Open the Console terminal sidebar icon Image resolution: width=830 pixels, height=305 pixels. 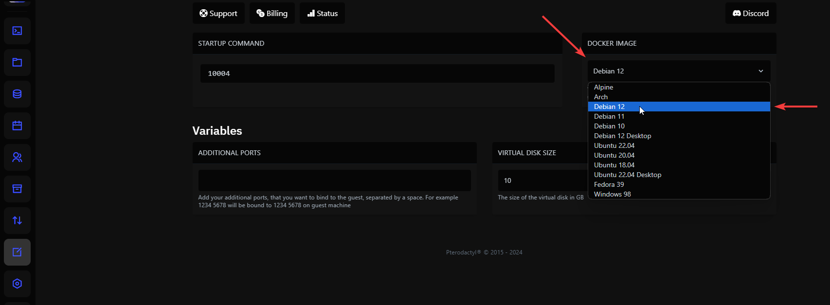click(17, 31)
